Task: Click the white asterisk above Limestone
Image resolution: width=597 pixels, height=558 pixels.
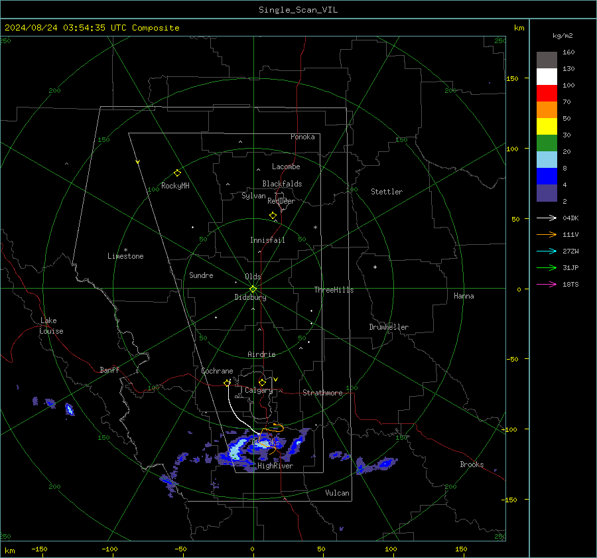Action: (125, 250)
